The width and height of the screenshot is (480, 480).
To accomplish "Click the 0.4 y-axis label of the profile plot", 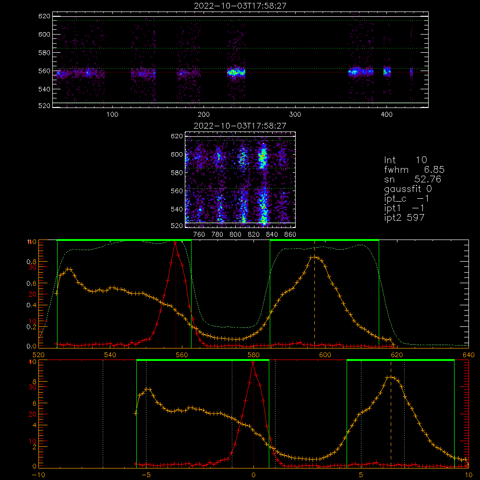I will 32,305.
